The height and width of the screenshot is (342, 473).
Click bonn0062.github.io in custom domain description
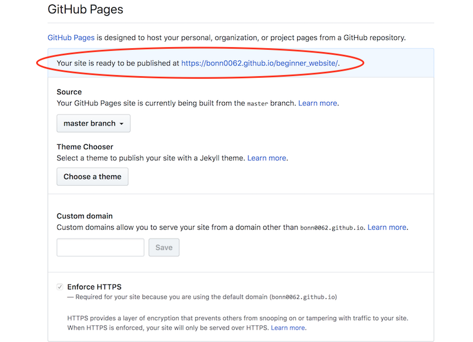tap(332, 227)
